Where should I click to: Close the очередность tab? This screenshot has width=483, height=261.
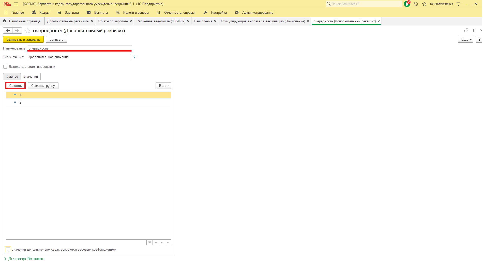pyautogui.click(x=379, y=21)
